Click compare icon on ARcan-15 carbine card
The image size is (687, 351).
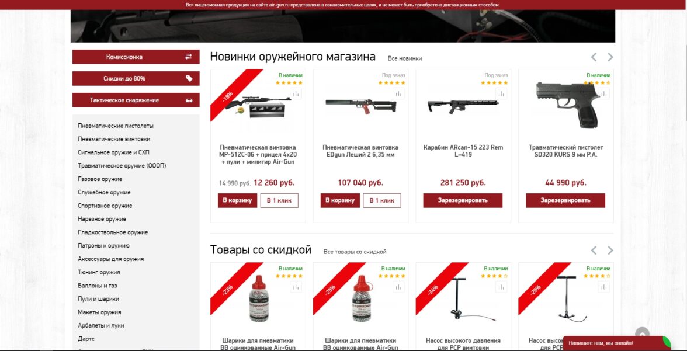(501, 93)
